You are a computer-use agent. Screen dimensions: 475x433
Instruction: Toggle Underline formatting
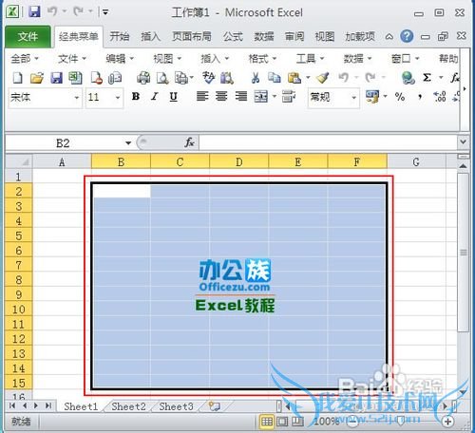[x=173, y=96]
